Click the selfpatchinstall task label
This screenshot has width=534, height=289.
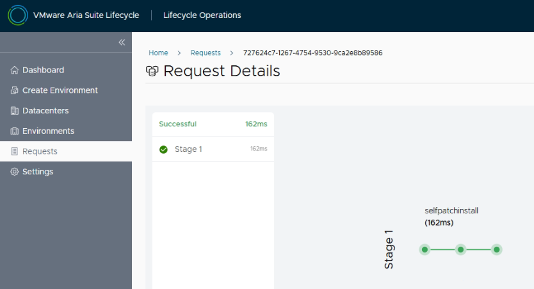451,210
